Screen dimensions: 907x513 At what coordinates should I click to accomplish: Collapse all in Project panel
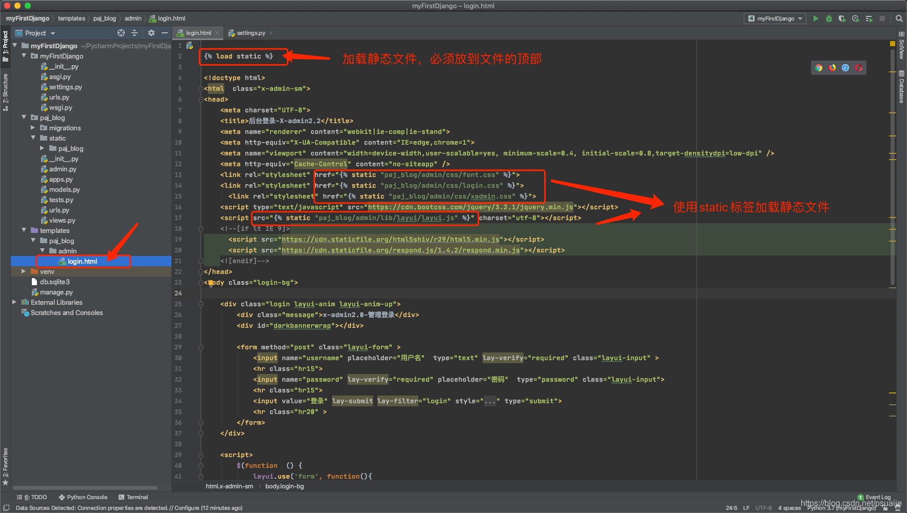click(134, 33)
